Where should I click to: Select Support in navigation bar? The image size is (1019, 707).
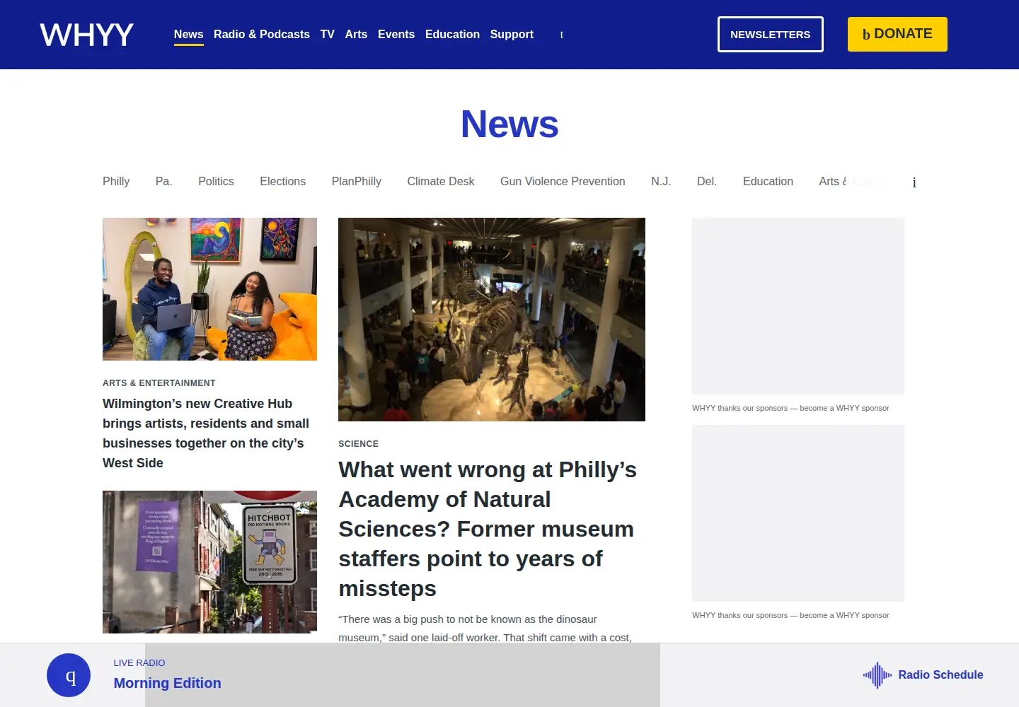point(512,35)
